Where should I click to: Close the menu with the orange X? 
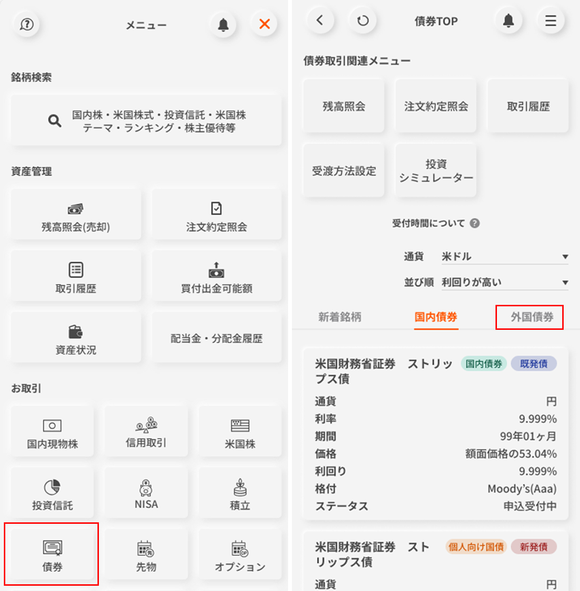(264, 24)
